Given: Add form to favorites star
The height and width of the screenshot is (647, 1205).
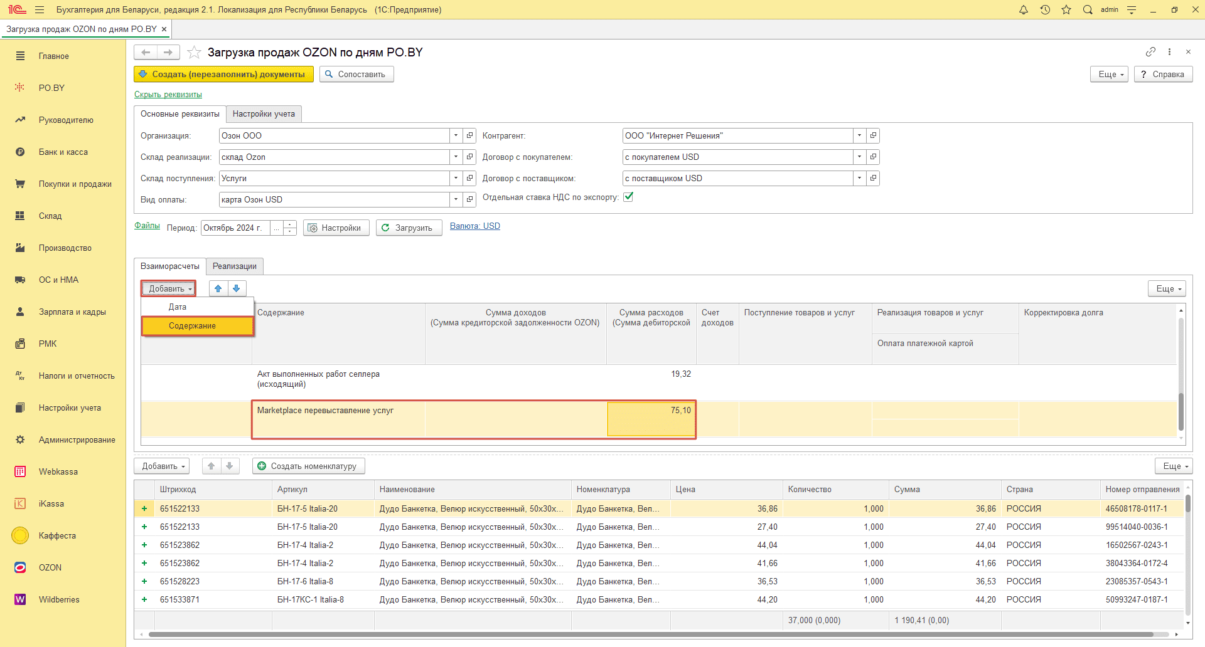Looking at the screenshot, I should pos(195,52).
